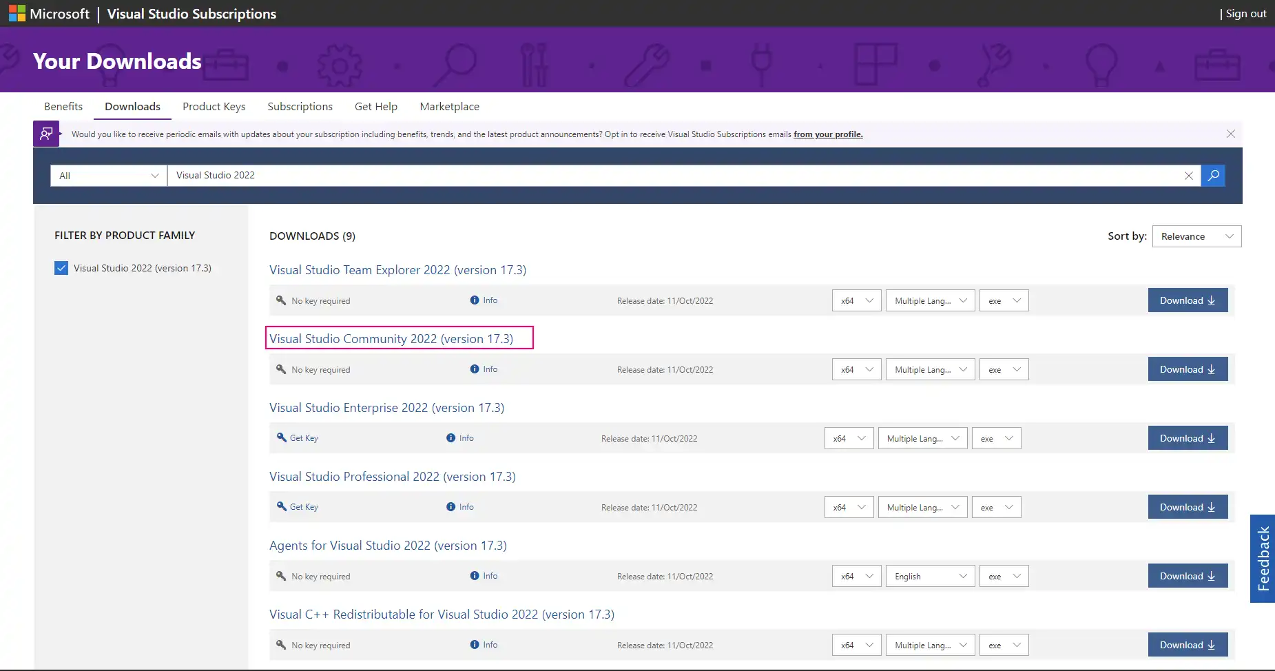Click Info icon for Community 2022
This screenshot has height=671, width=1275.
[x=475, y=369]
